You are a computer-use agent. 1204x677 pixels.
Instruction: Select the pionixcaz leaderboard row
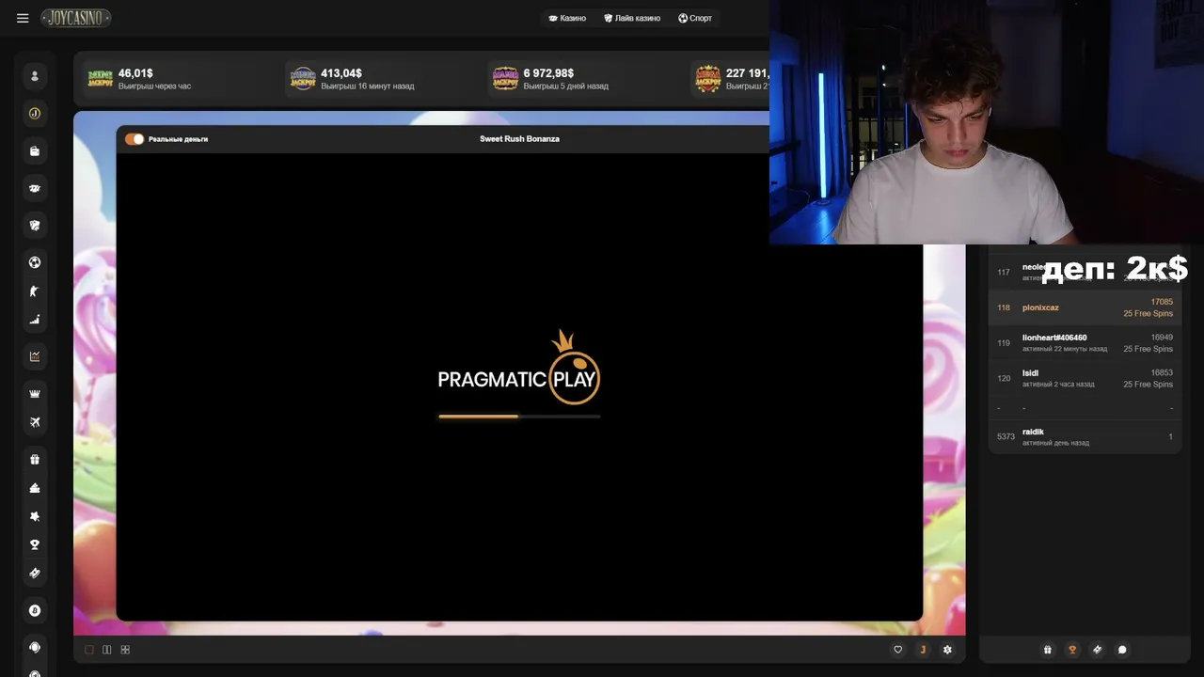tap(1085, 307)
